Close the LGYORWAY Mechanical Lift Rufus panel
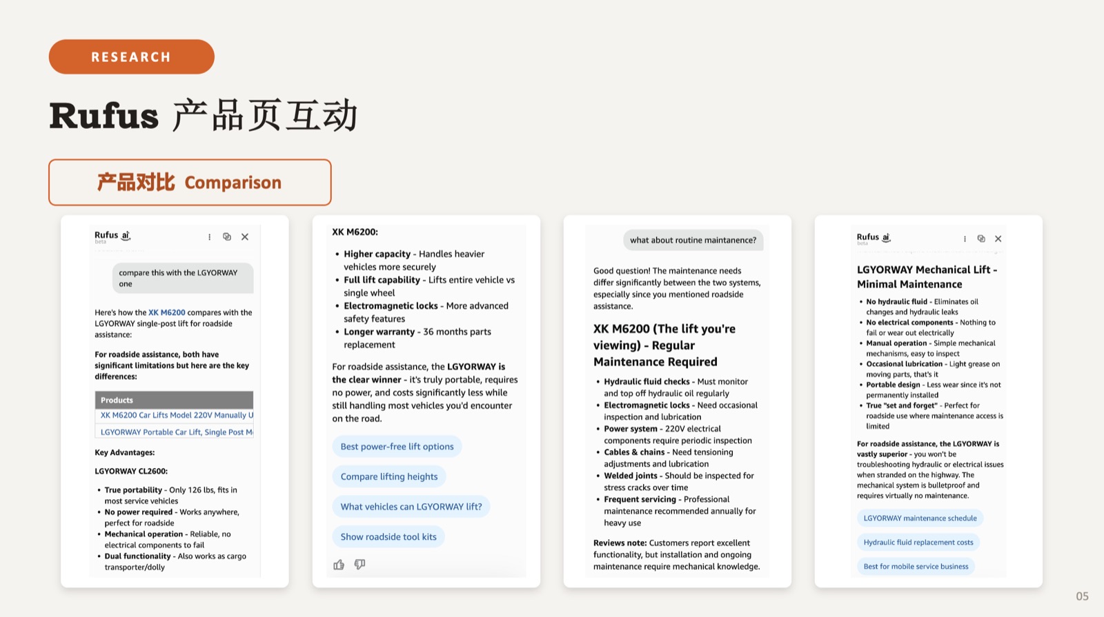This screenshot has width=1104, height=617. tap(998, 239)
